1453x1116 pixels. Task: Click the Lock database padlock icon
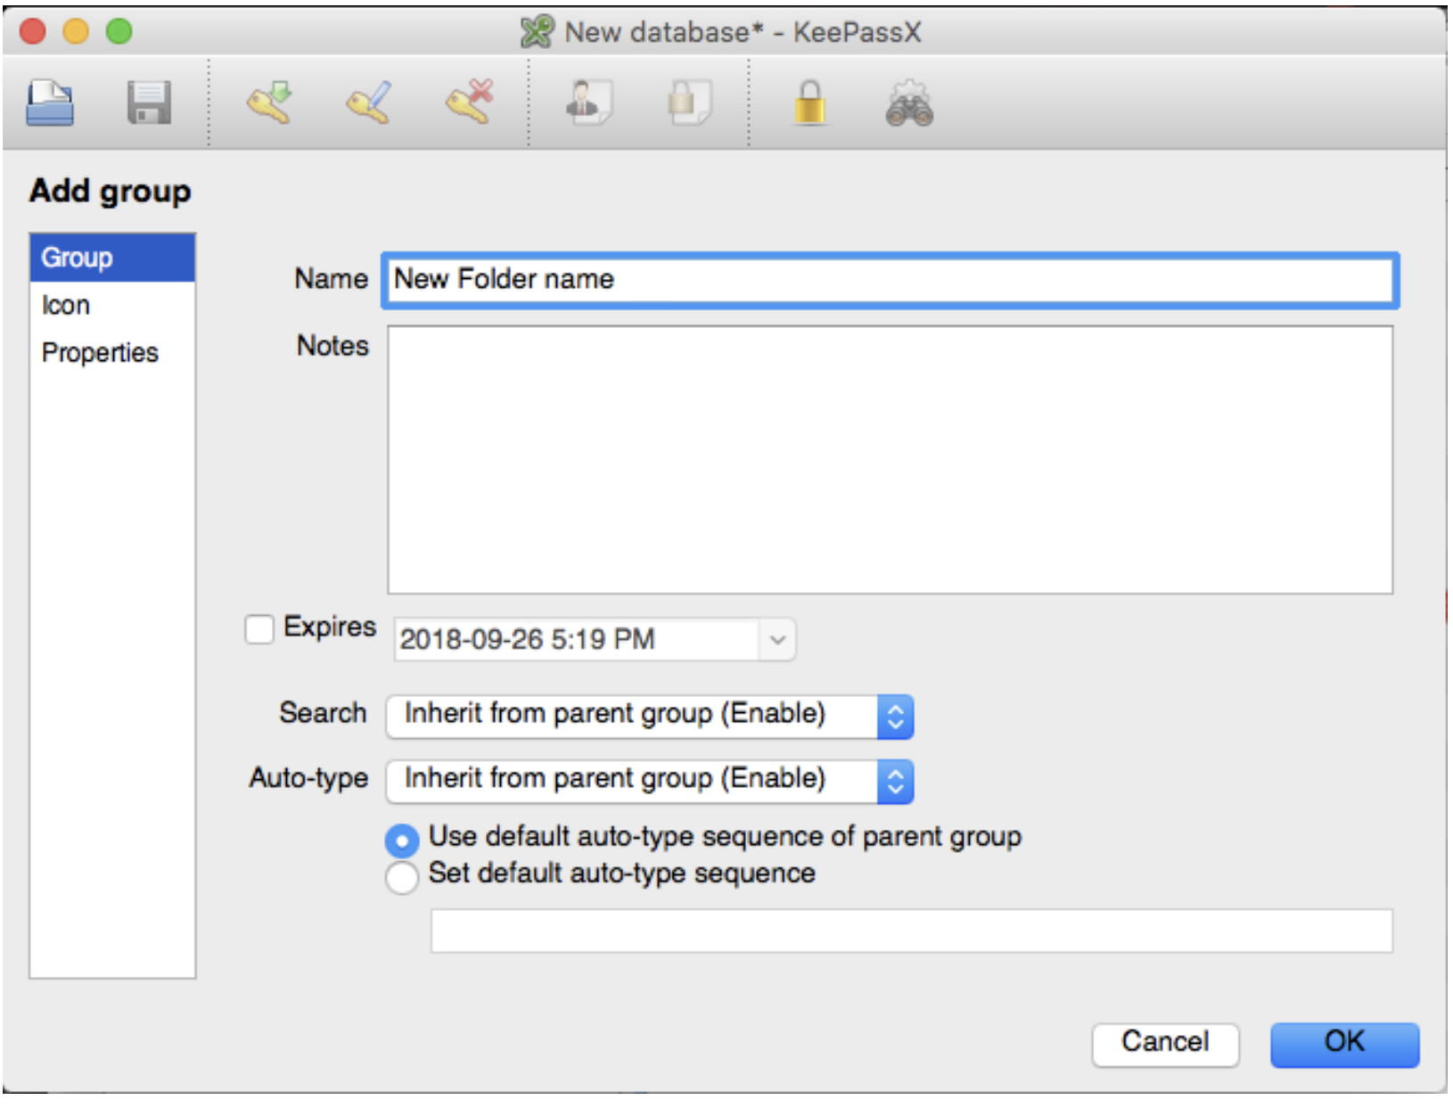[x=809, y=103]
